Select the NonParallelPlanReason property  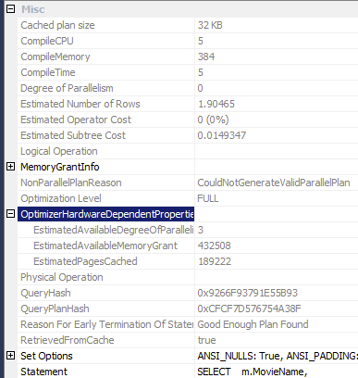[71, 183]
